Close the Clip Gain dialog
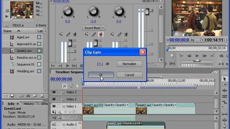 tap(143, 52)
